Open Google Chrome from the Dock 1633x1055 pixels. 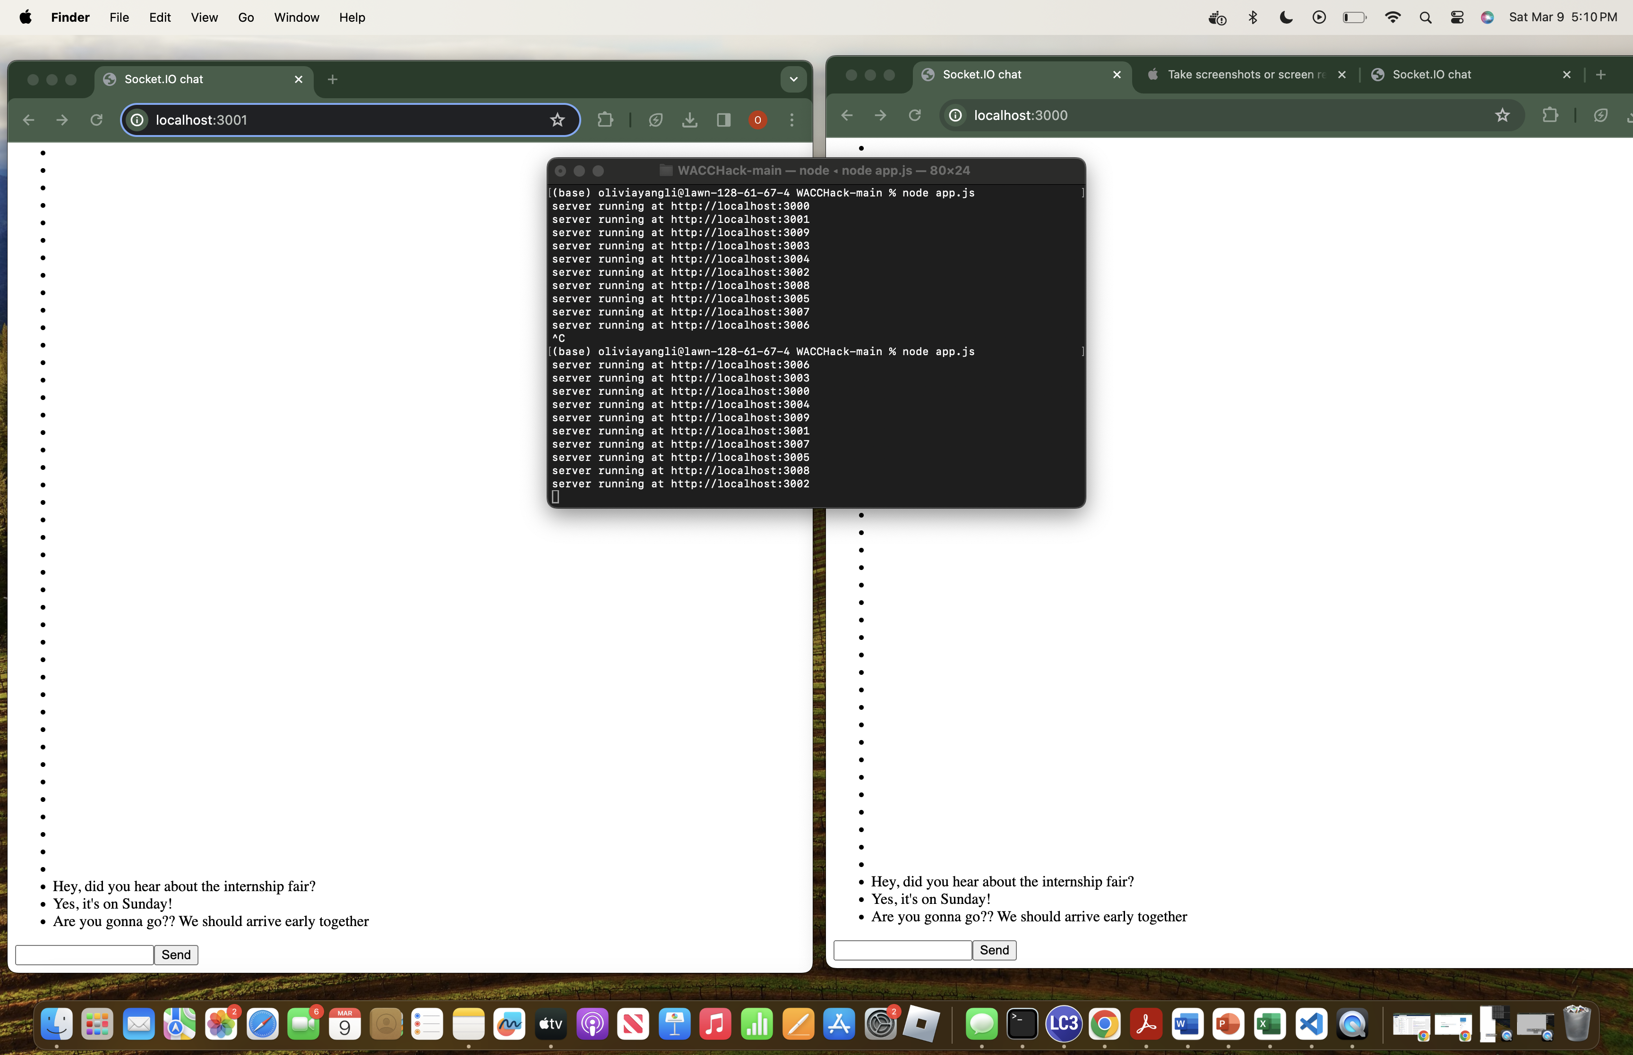tap(1105, 1024)
